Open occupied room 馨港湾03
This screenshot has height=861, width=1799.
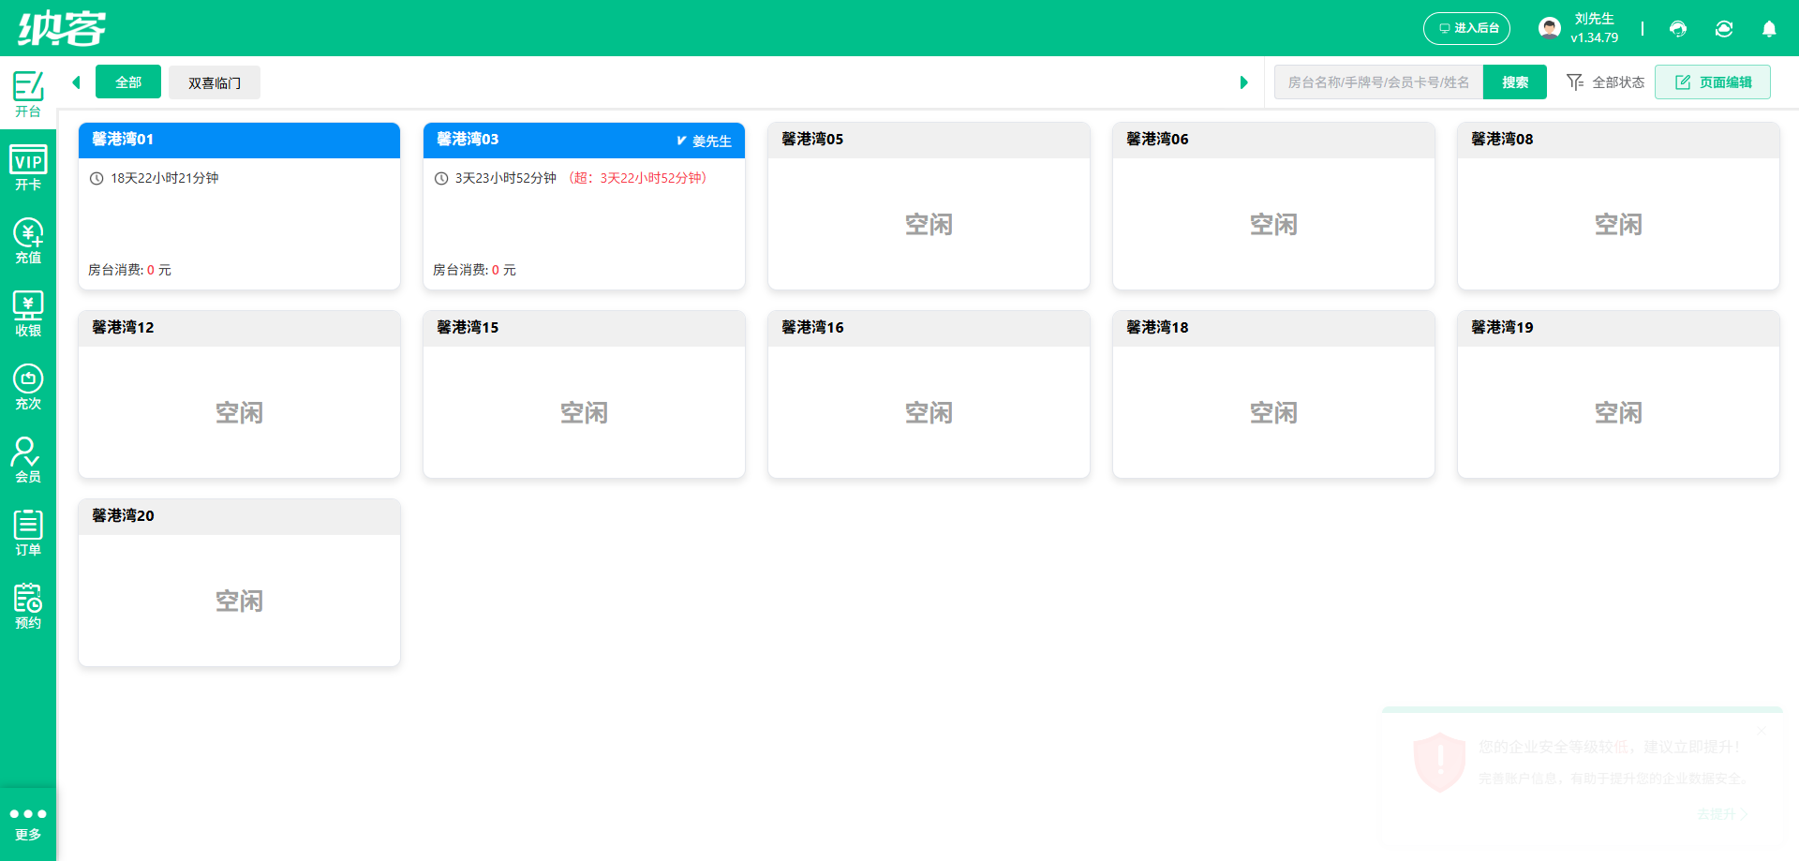(584, 206)
